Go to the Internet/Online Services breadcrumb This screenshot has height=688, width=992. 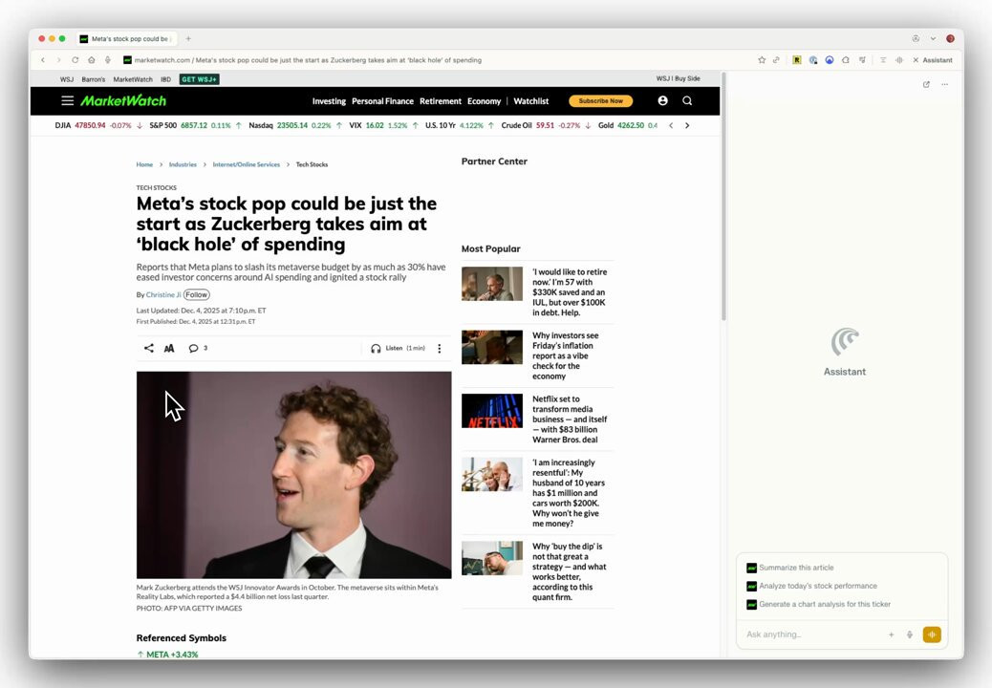pyautogui.click(x=247, y=164)
